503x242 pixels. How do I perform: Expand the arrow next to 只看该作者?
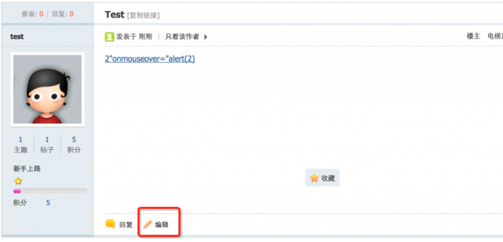coord(206,37)
